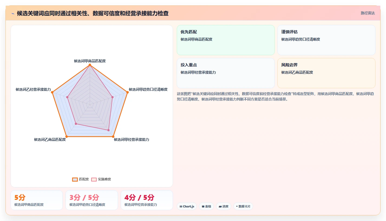
Task: Click the lightning icon before the header title
Action: click(x=13, y=14)
